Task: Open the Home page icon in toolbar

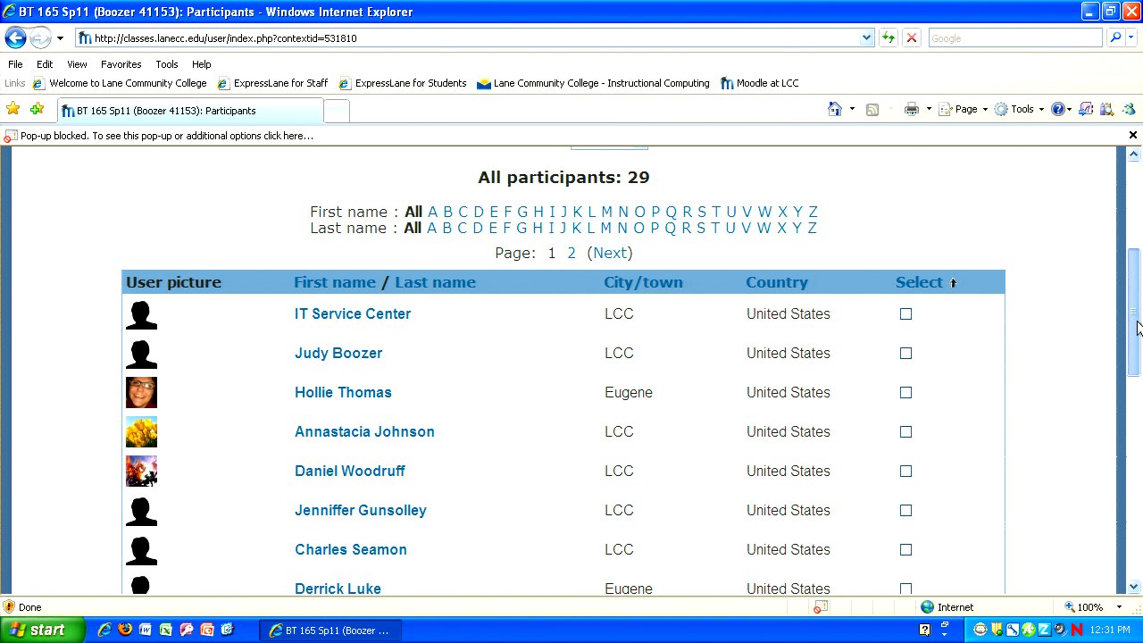Action: point(834,109)
